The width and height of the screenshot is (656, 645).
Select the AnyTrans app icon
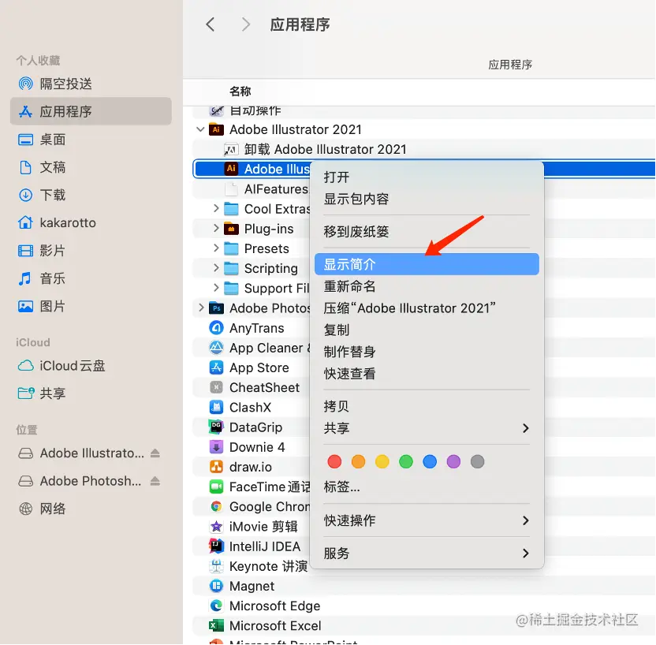coord(216,328)
